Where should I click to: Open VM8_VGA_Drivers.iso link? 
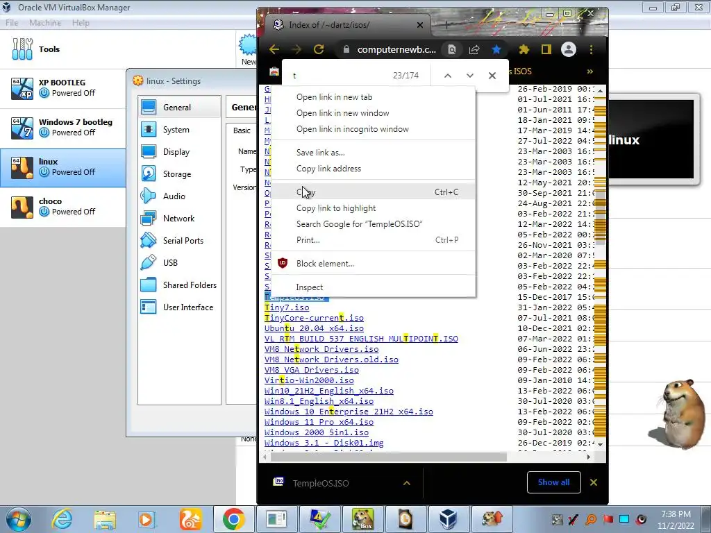click(312, 370)
